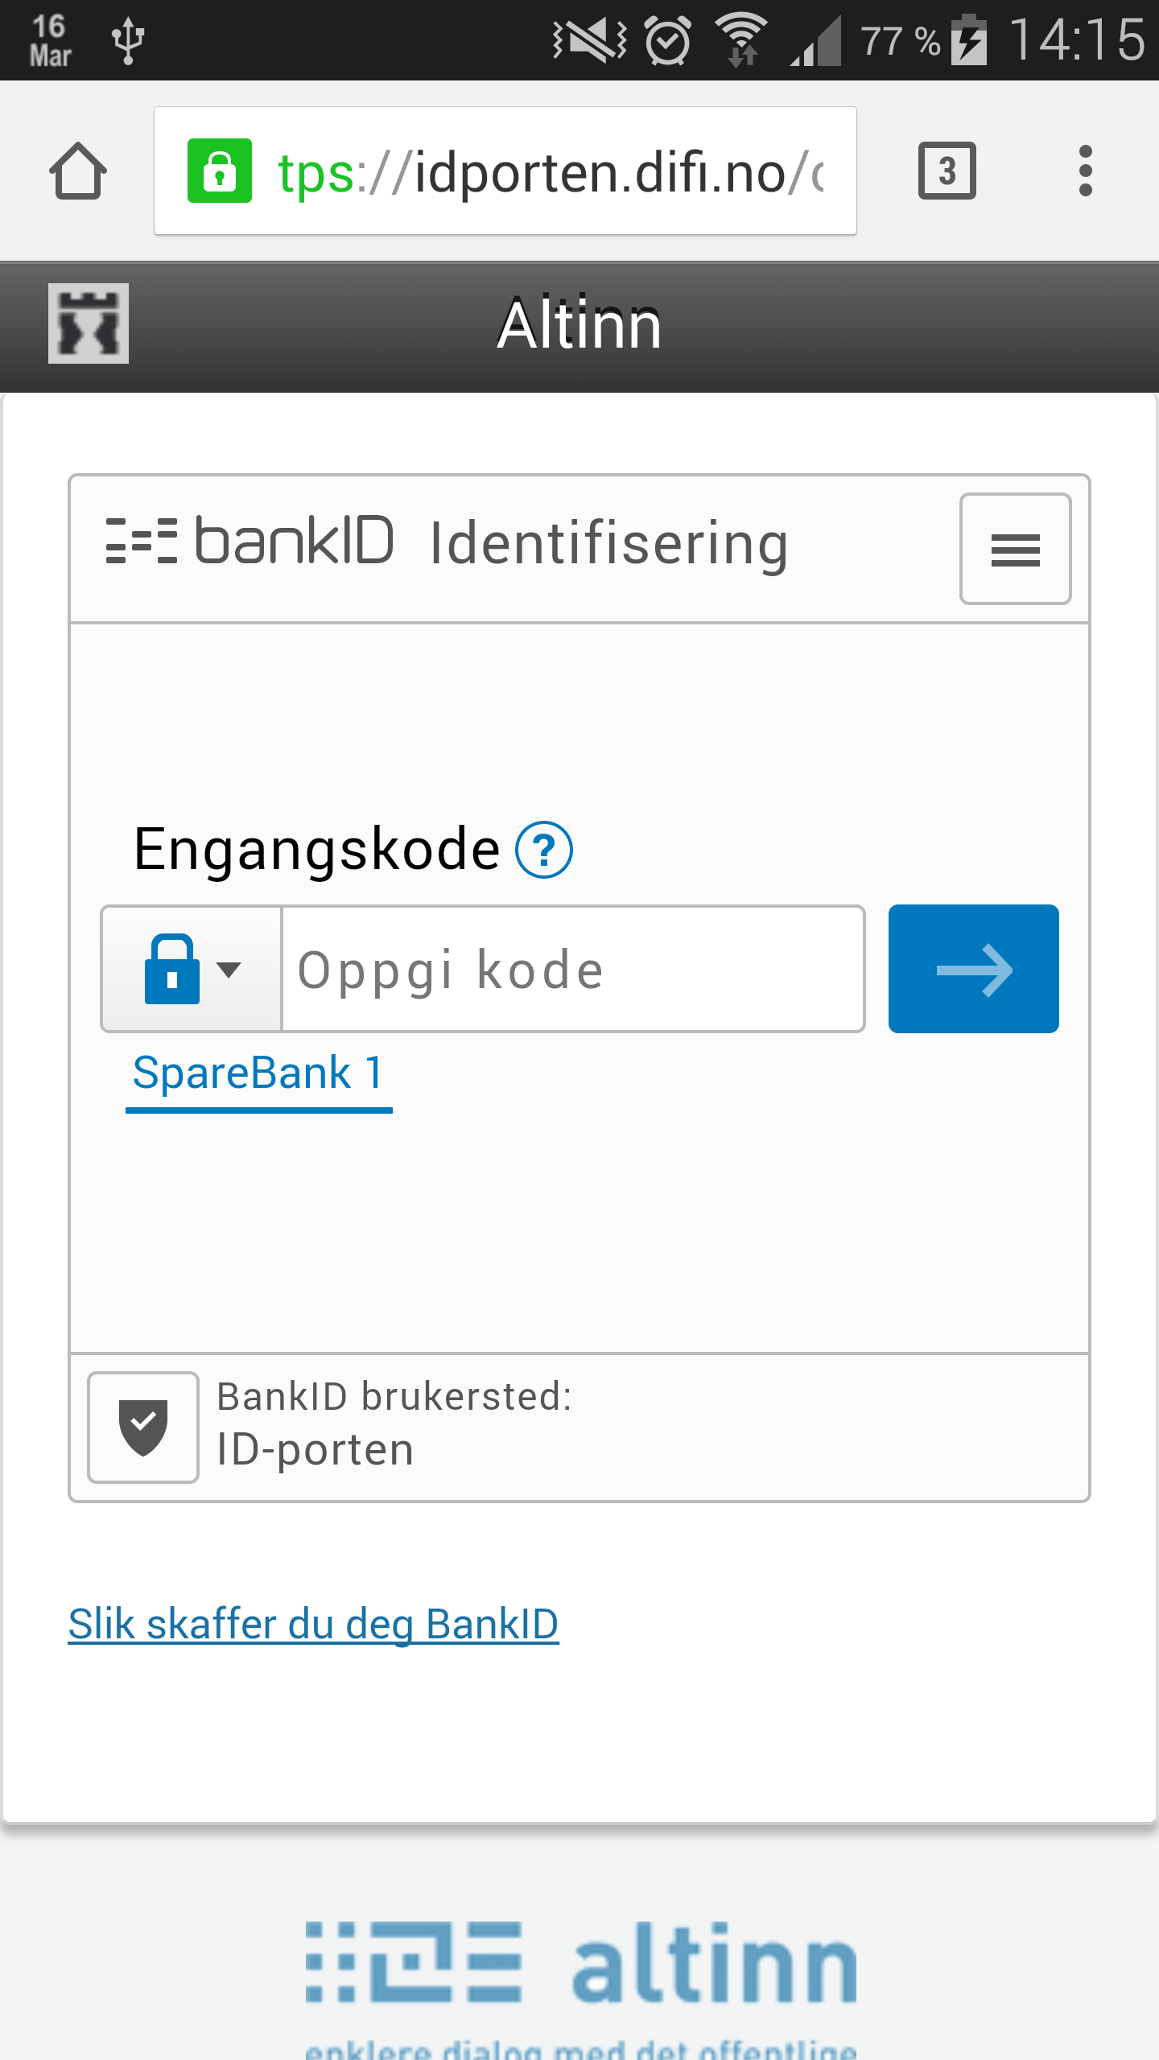Image resolution: width=1159 pixels, height=2060 pixels.
Task: Select the SpareBank 1 link
Action: pyautogui.click(x=259, y=1075)
